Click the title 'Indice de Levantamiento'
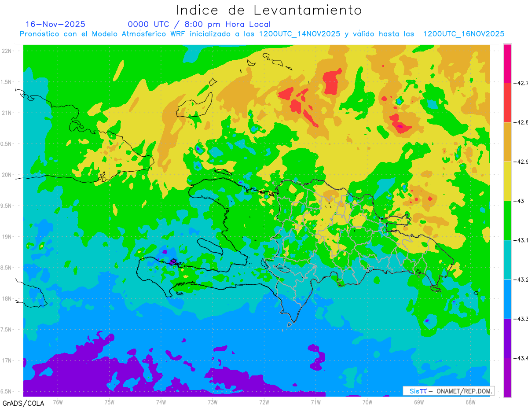The width and height of the screenshot is (528, 408). coord(268,10)
